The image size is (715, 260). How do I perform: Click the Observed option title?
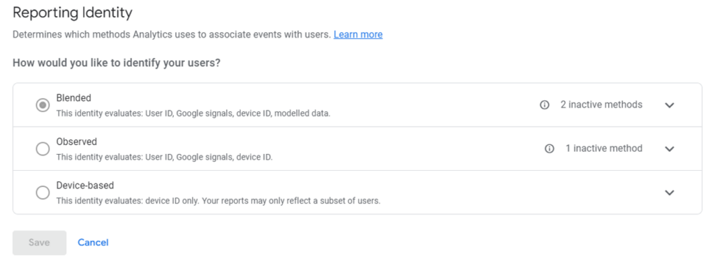[x=77, y=142]
